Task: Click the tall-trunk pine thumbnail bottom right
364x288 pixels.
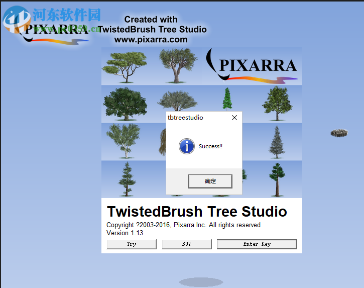Action: pos(277,179)
